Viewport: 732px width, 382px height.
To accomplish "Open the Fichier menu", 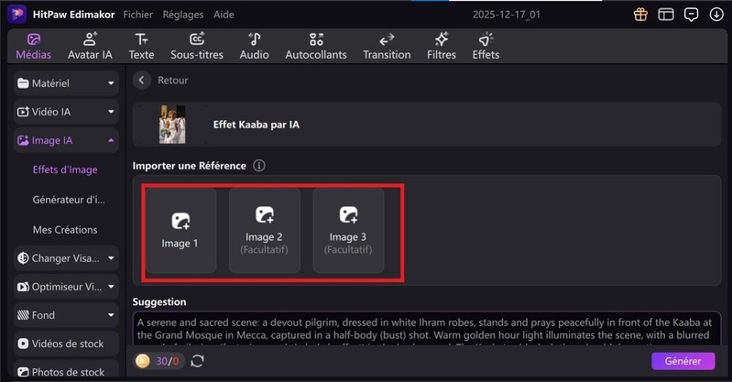I will 137,15.
